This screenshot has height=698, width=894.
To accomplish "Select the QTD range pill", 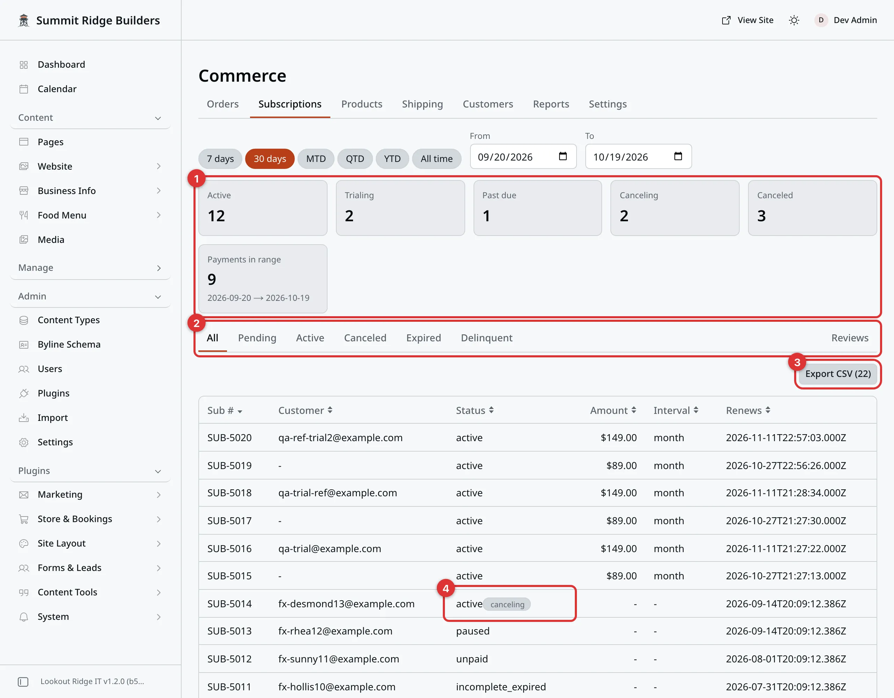I will click(x=355, y=159).
